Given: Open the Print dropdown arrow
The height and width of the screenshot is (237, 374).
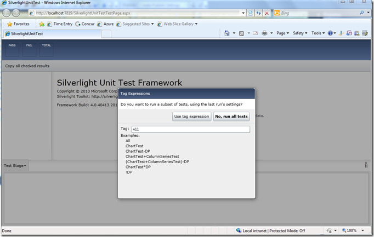Looking at the screenshot, I should pos(271,33).
